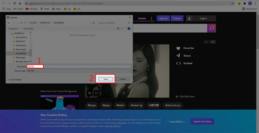Open the Organize menu
The width and height of the screenshot is (259, 133).
14,28
